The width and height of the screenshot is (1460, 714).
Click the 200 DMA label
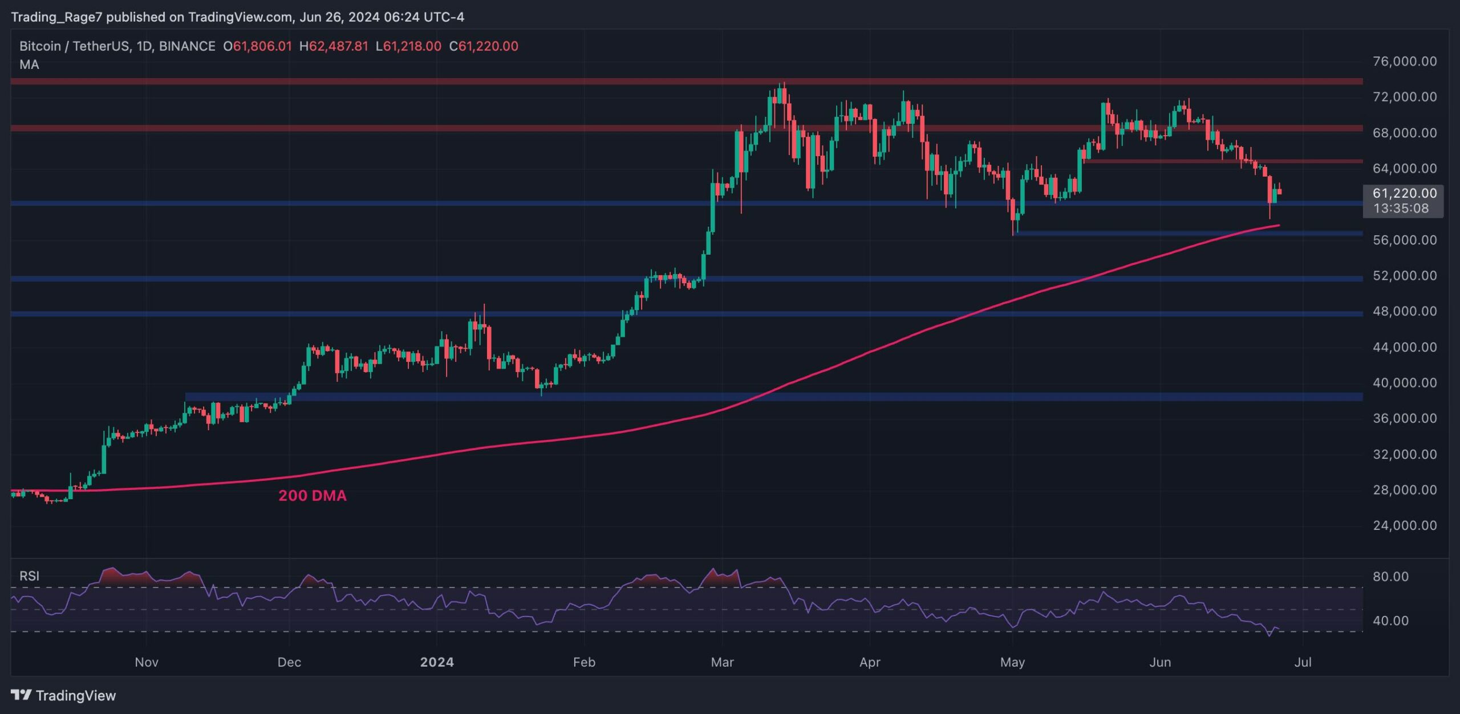pos(313,495)
